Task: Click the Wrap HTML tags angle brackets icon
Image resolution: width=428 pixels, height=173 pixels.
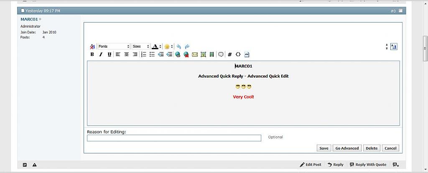Action: click(x=238, y=55)
